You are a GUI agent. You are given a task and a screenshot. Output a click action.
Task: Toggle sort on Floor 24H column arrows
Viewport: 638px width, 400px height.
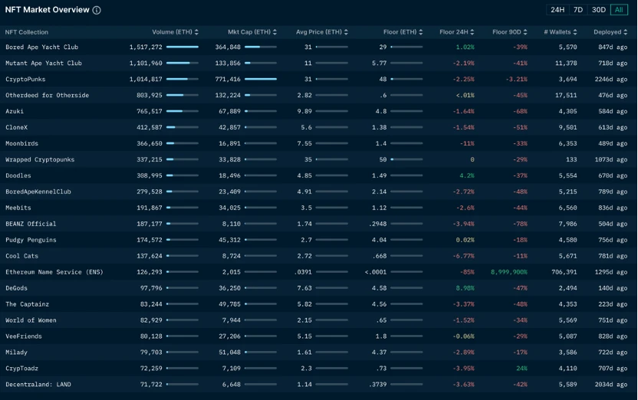(472, 32)
